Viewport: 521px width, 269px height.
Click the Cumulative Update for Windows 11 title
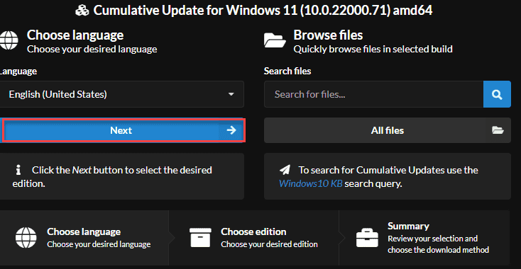pyautogui.click(x=263, y=11)
